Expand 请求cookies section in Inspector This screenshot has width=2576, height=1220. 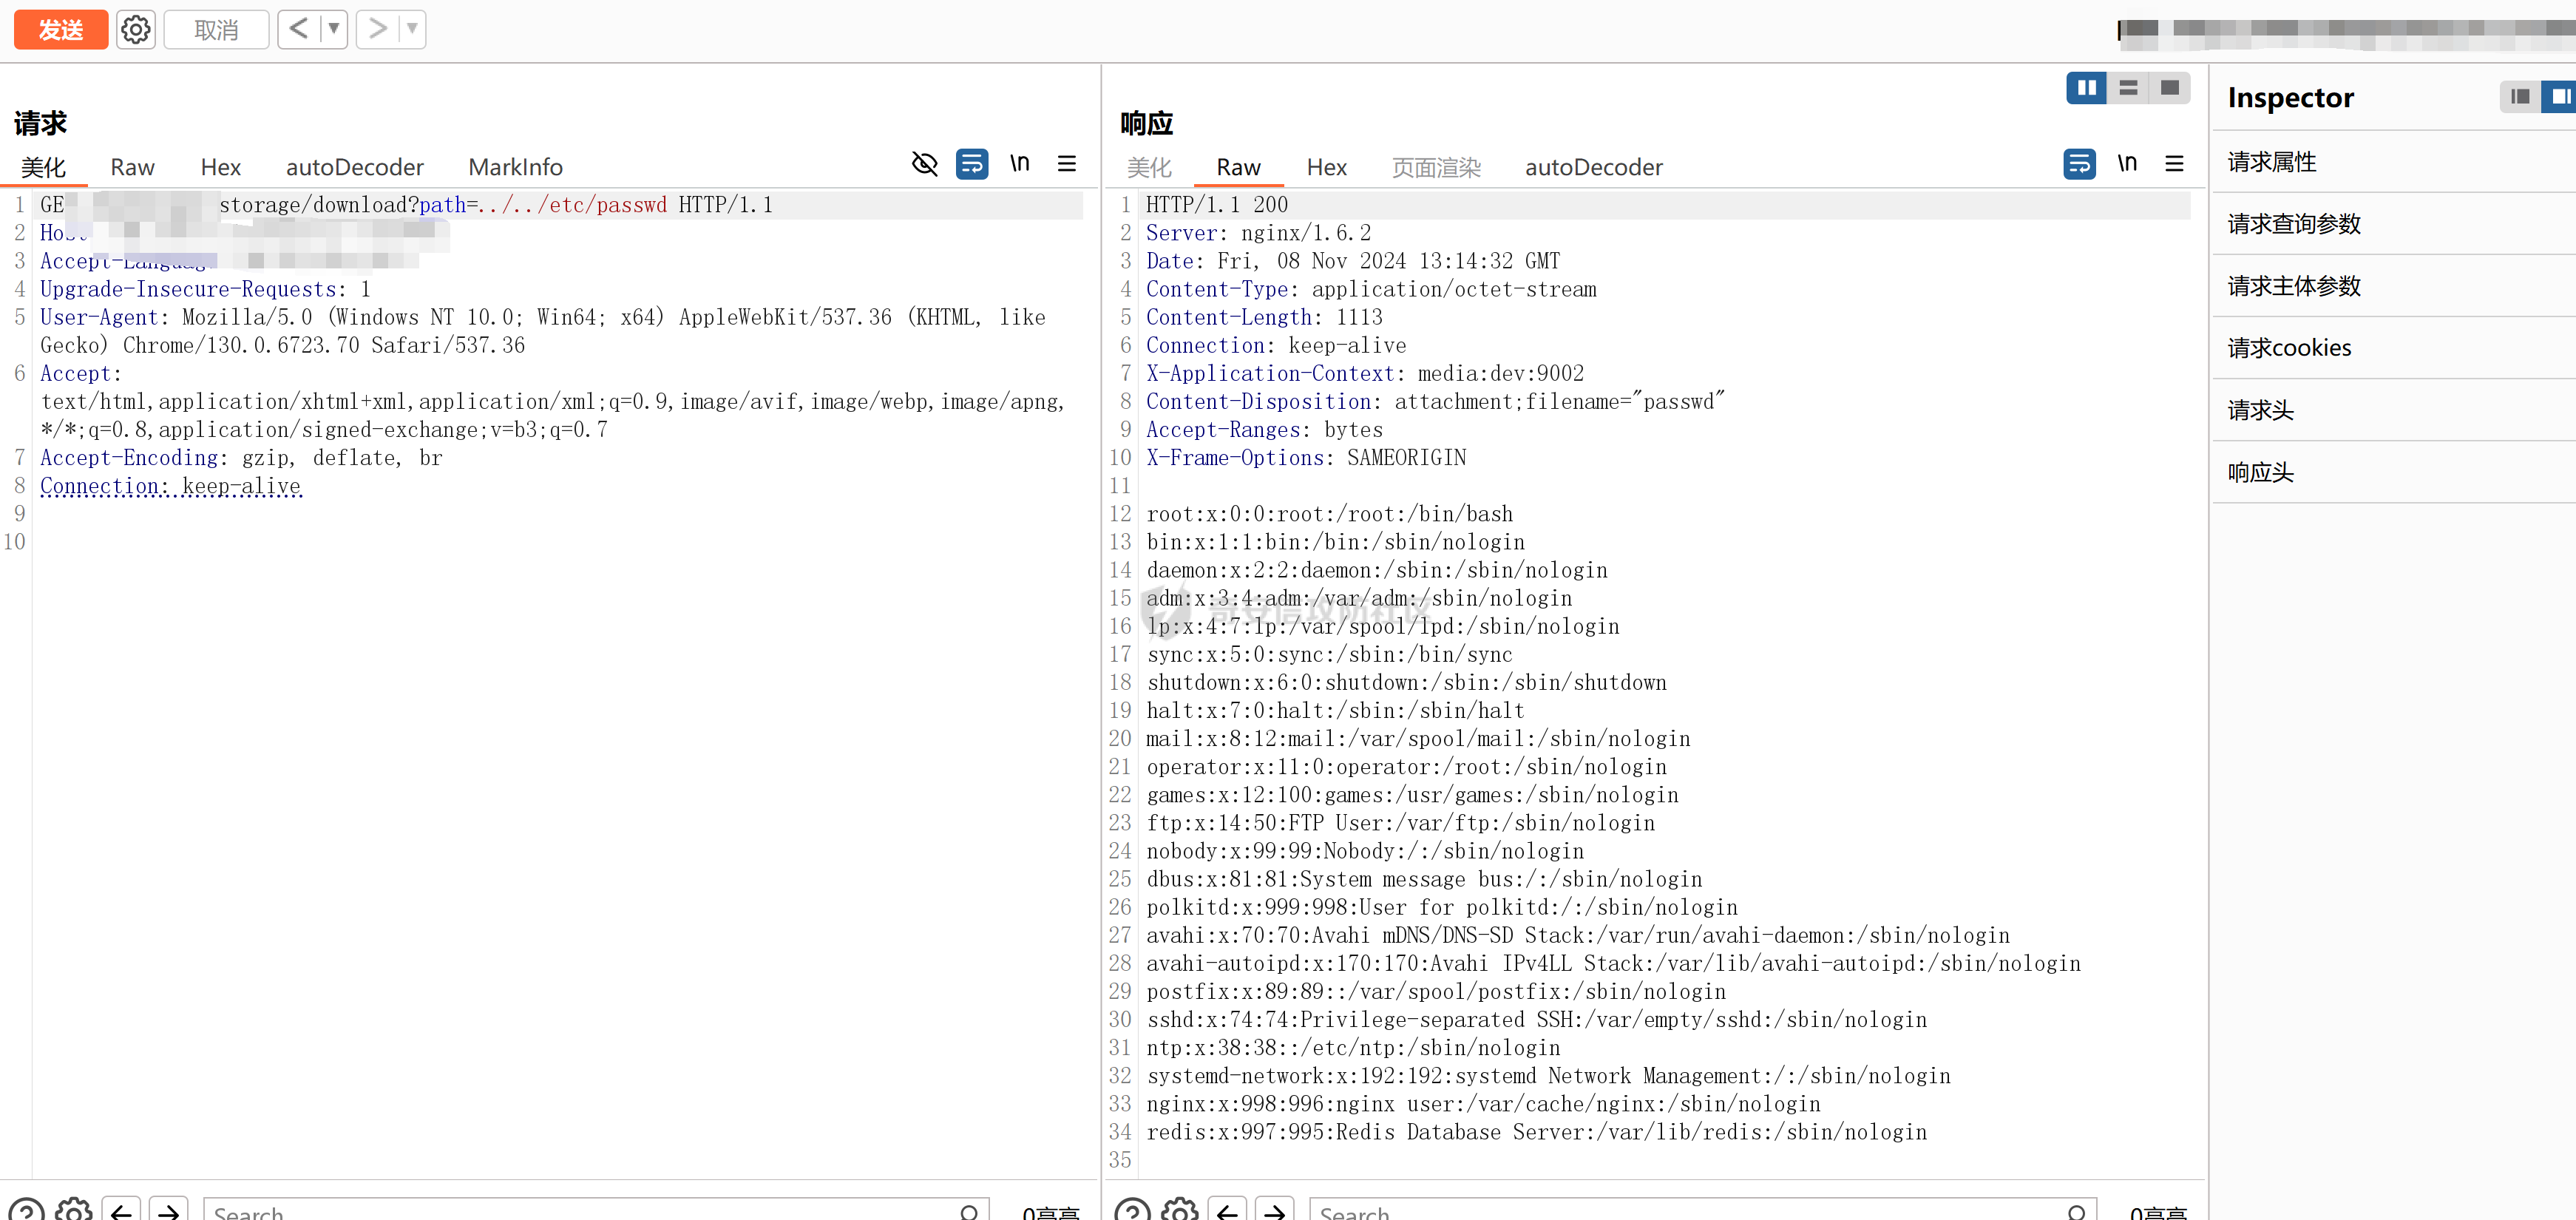pyautogui.click(x=2289, y=348)
